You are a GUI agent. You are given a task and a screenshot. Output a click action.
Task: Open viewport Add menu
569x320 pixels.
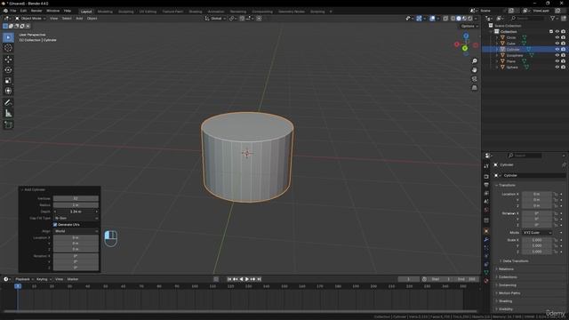point(79,18)
